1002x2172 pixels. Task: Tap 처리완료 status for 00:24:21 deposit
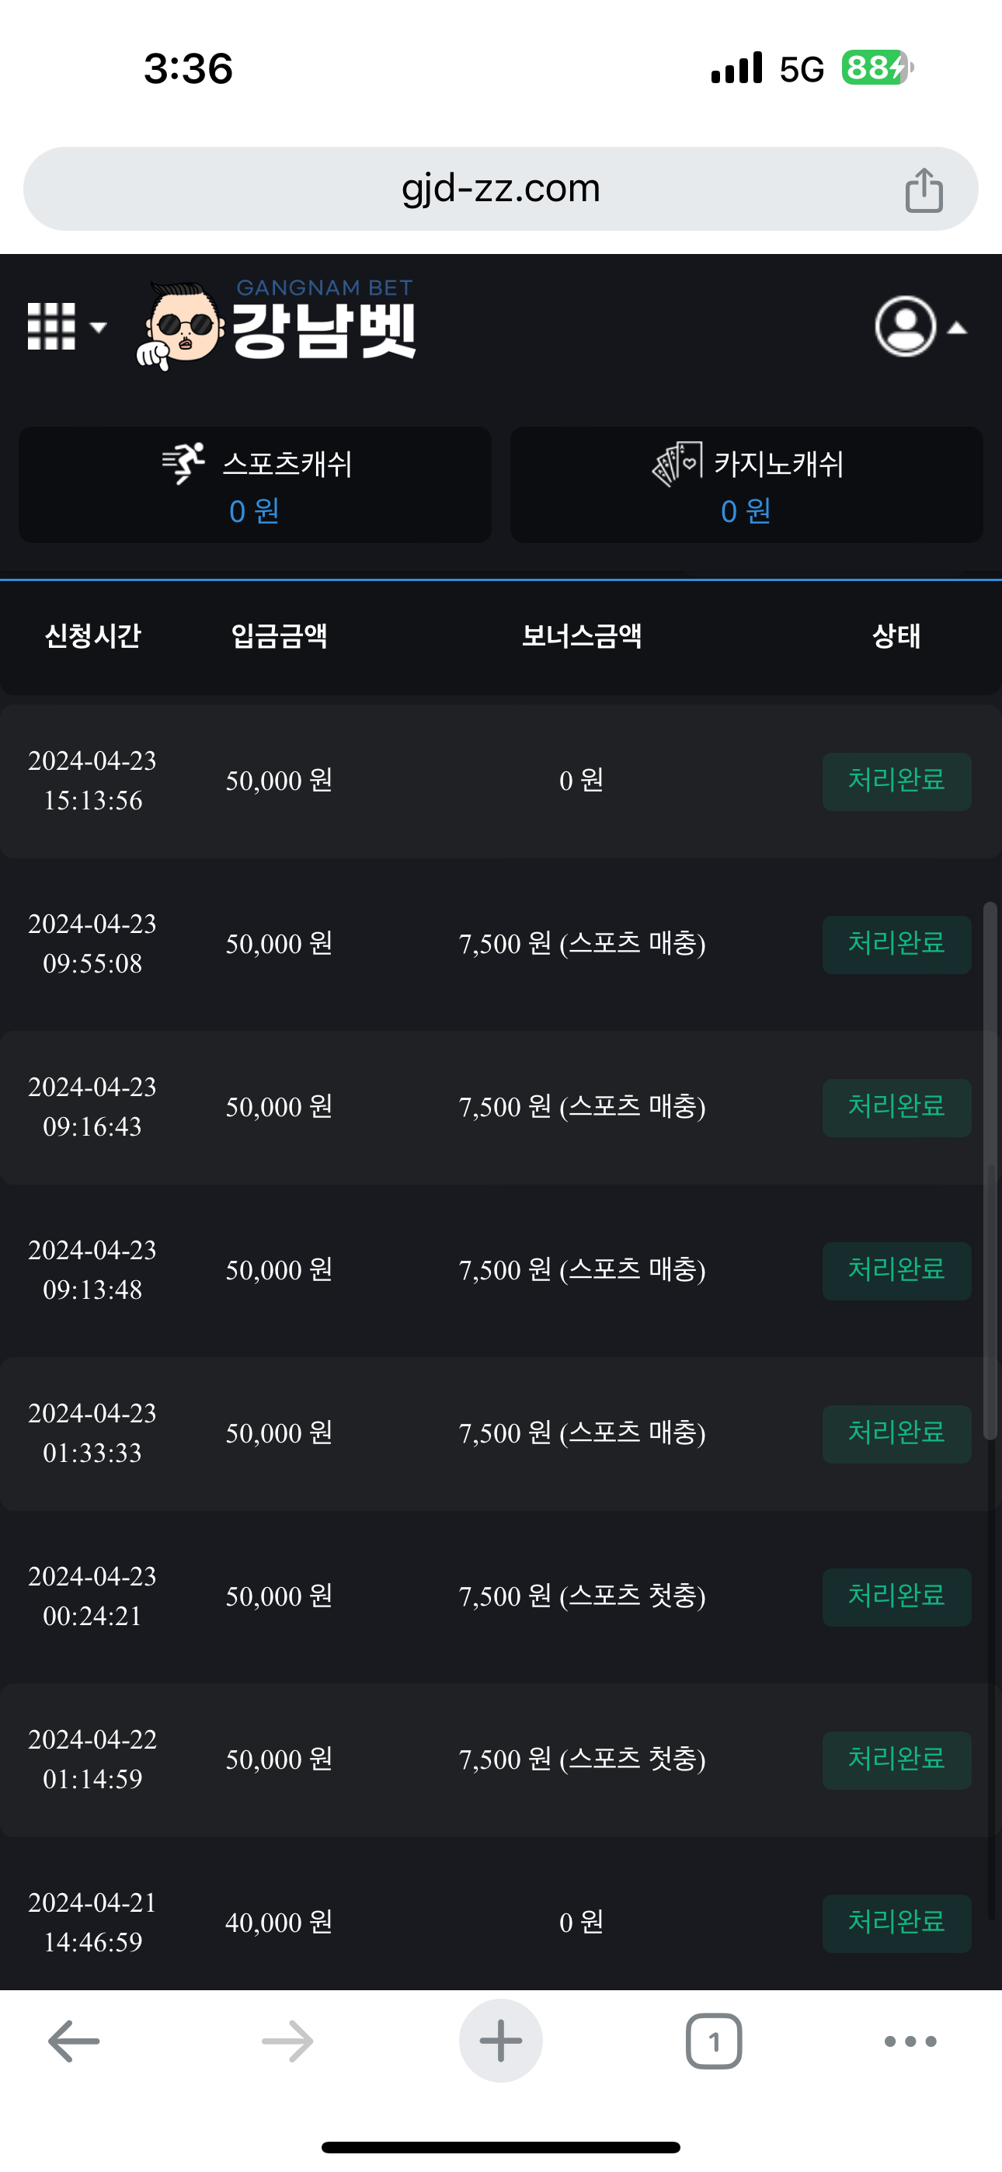click(x=896, y=1596)
